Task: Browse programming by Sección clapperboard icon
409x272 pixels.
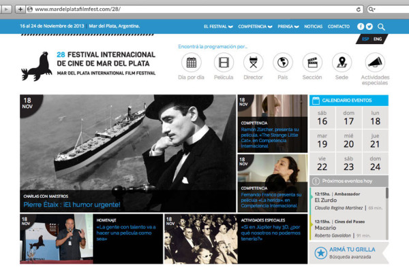Action: click(x=312, y=63)
